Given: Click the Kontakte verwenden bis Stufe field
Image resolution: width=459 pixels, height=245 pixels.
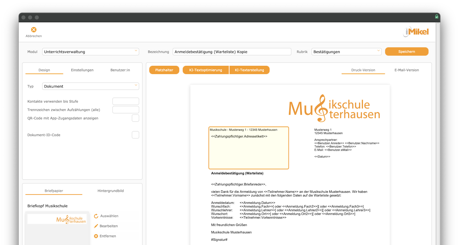Looking at the screenshot, I should click(x=126, y=102).
